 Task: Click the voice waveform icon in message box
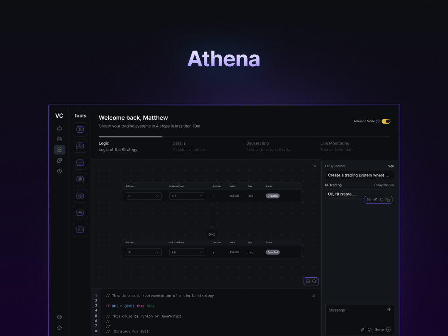click(389, 310)
